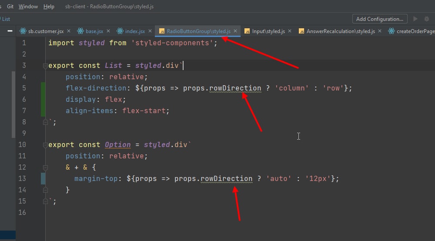Image resolution: width=435 pixels, height=241 pixels.
Task: Collapse code fold at line 12
Action: (x=45, y=167)
